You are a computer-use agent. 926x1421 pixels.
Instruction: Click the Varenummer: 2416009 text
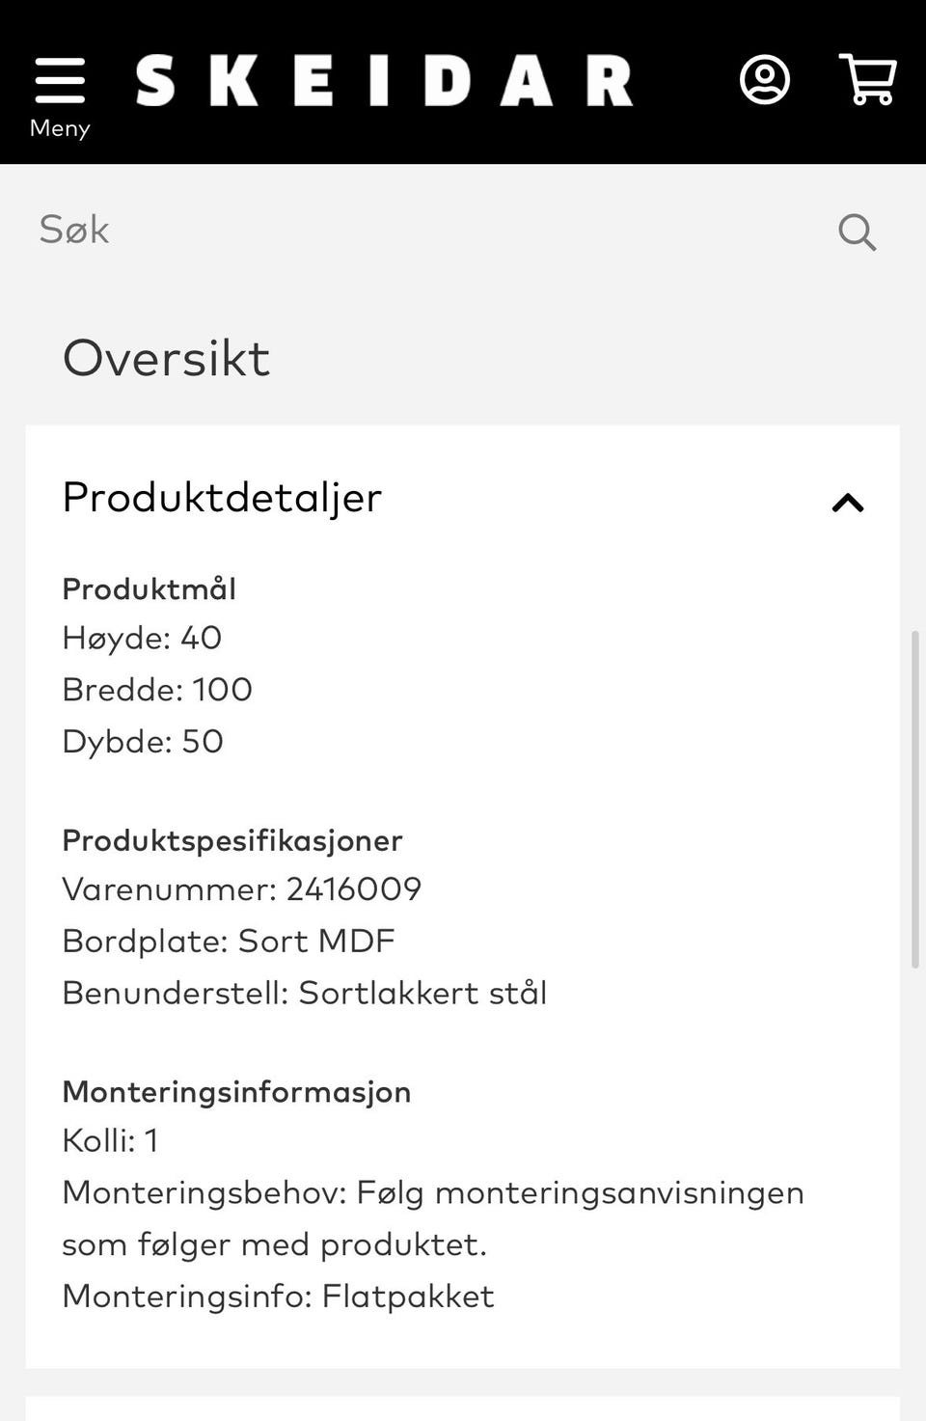[x=242, y=889]
